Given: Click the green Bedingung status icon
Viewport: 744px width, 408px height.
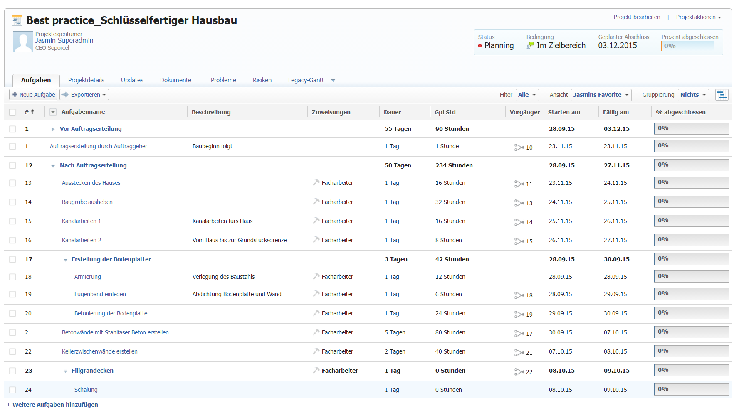Looking at the screenshot, I should [530, 45].
